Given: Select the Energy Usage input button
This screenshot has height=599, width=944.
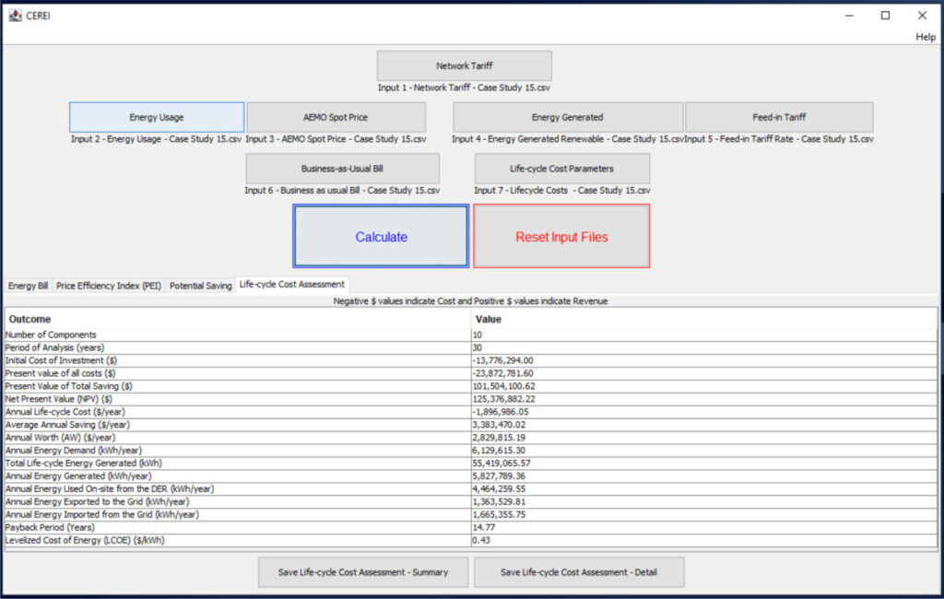Looking at the screenshot, I should click(x=157, y=117).
